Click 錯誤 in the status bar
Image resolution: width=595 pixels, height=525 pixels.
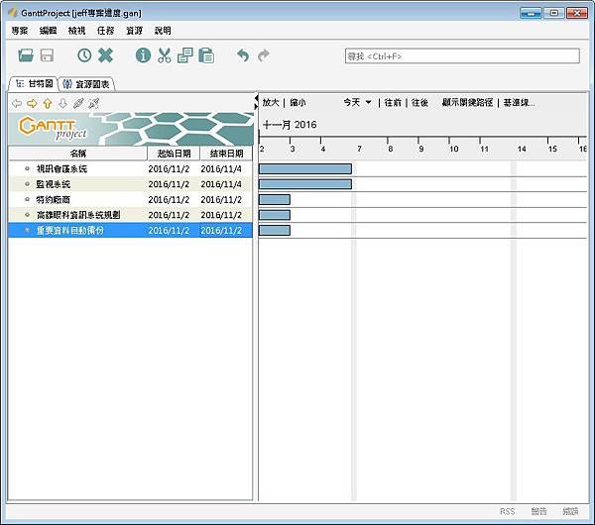point(570,511)
